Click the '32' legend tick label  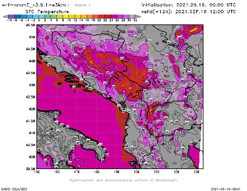(135, 20)
